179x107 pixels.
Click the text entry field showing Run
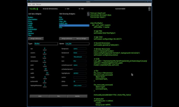pos(80,61)
